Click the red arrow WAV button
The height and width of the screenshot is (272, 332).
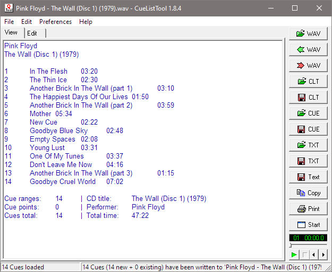click(308, 66)
